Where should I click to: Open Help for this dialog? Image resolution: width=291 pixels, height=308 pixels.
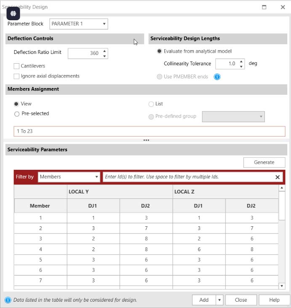pyautogui.click(x=274, y=300)
